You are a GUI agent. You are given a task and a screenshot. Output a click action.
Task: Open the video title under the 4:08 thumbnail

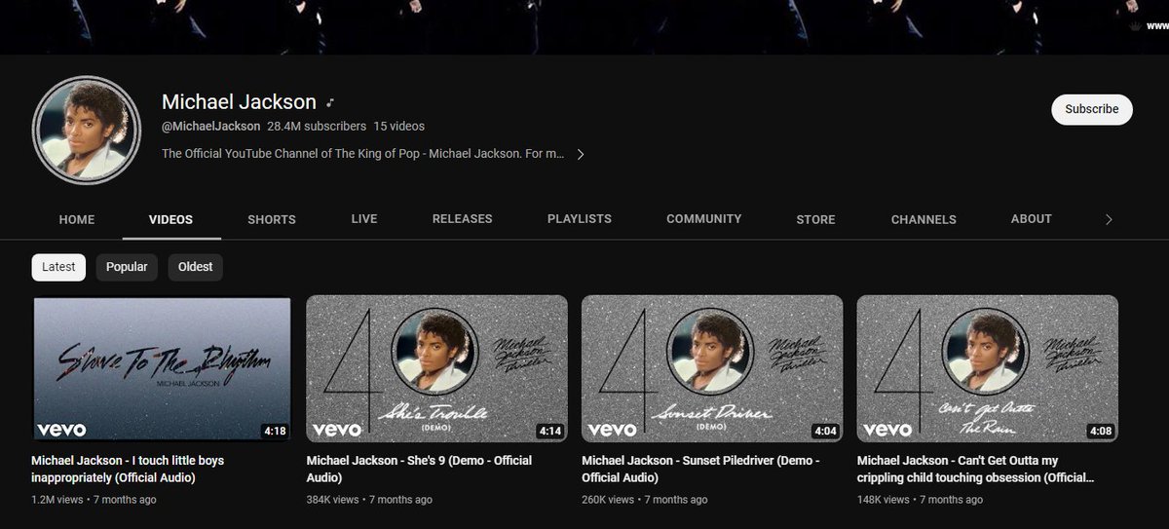pyautogui.click(x=975, y=469)
